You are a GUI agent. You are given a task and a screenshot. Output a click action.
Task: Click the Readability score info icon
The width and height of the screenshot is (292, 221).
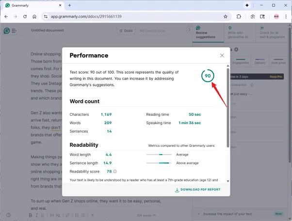pyautogui.click(x=115, y=172)
